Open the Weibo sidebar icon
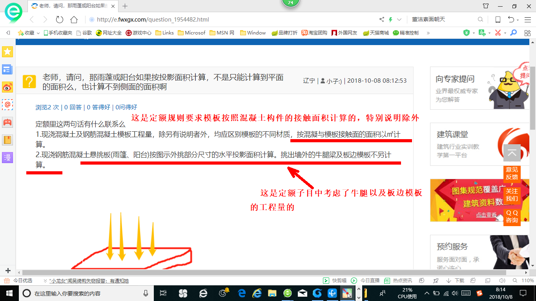This screenshot has width=536, height=301. [x=7, y=87]
